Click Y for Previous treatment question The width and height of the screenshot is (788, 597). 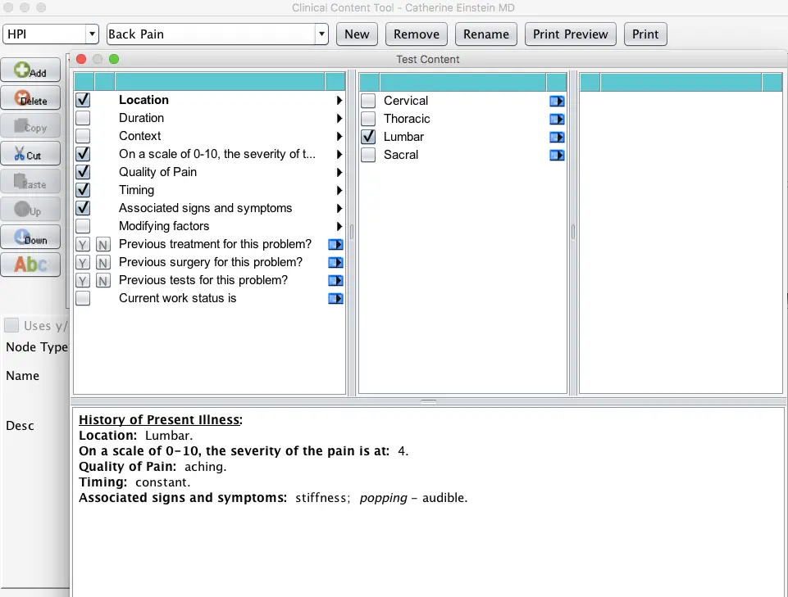83,244
